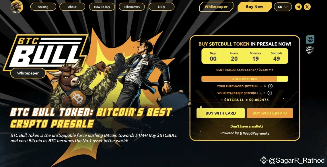The height and width of the screenshot is (167, 327).
Task: Follow the Don't have a wallet link
Action: click(x=247, y=126)
